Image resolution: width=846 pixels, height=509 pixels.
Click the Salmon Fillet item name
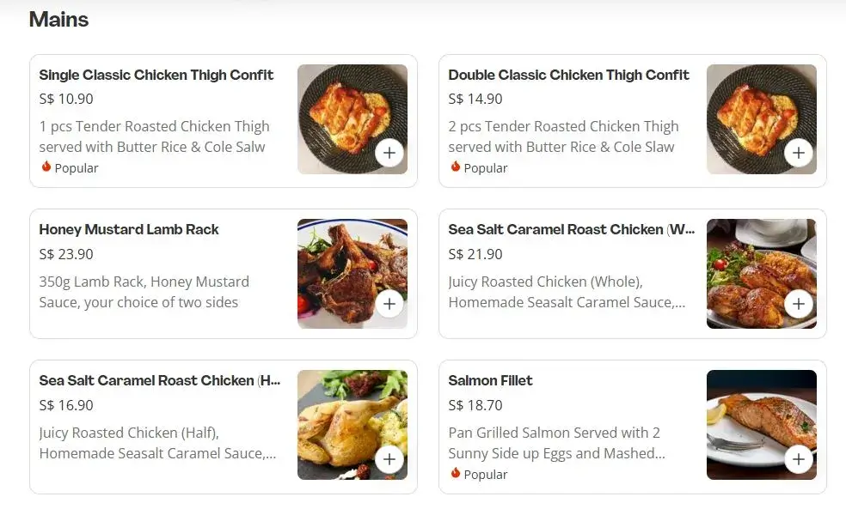[x=490, y=380]
